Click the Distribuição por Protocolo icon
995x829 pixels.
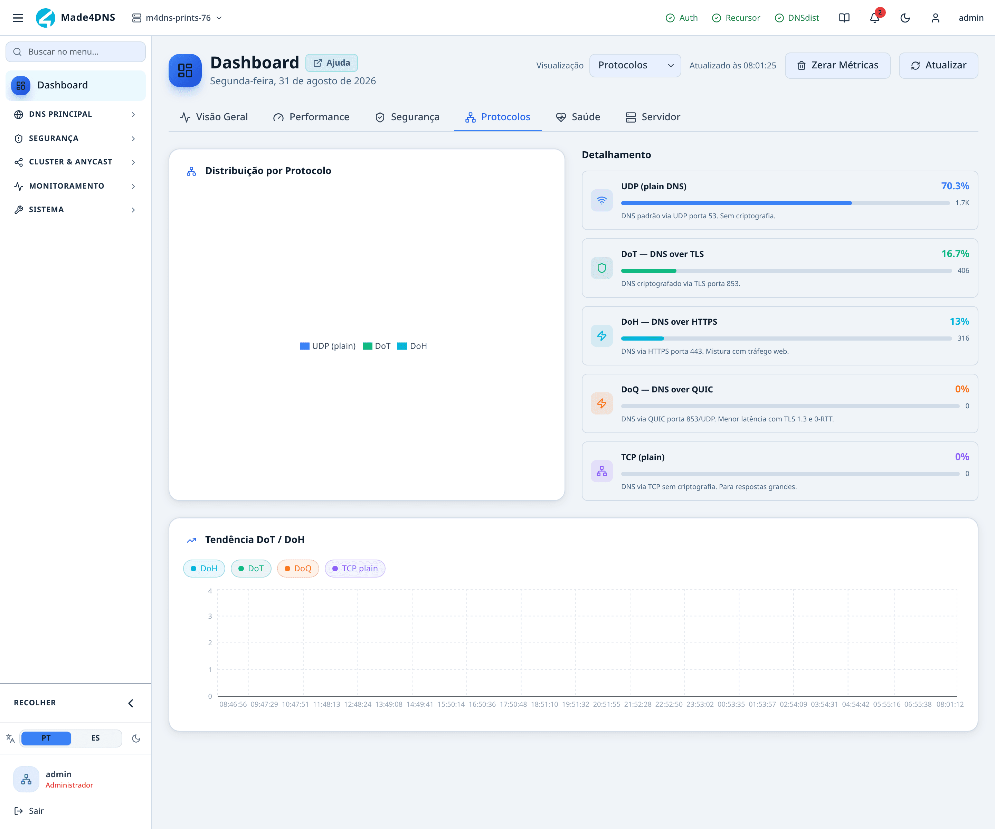coord(191,171)
